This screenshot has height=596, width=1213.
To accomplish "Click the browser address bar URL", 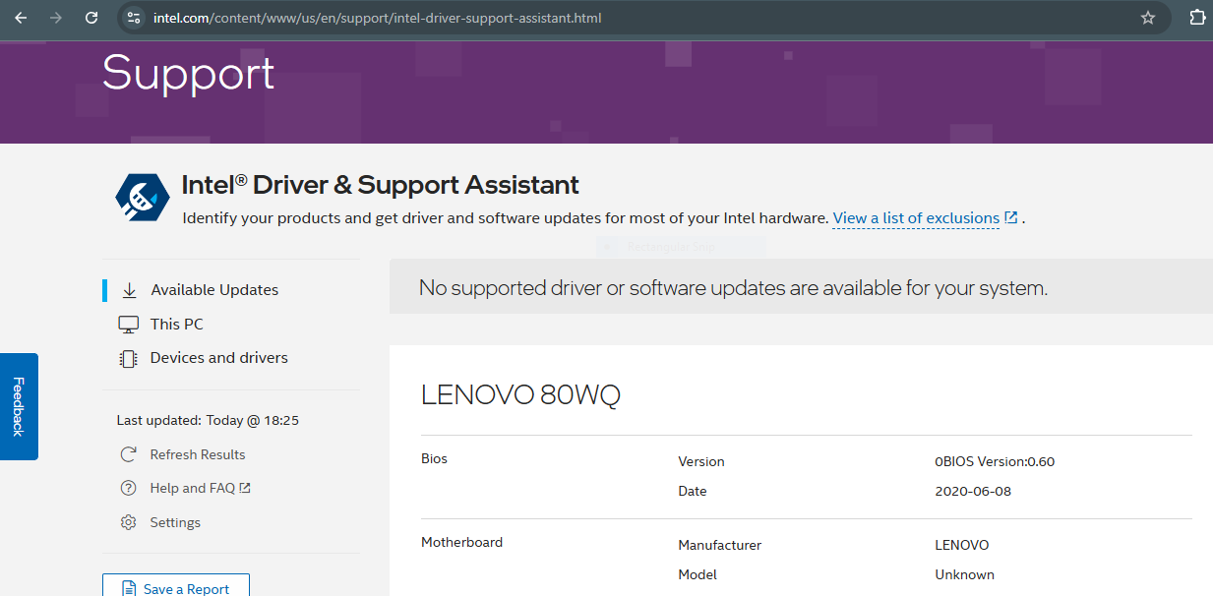I will pos(377,18).
